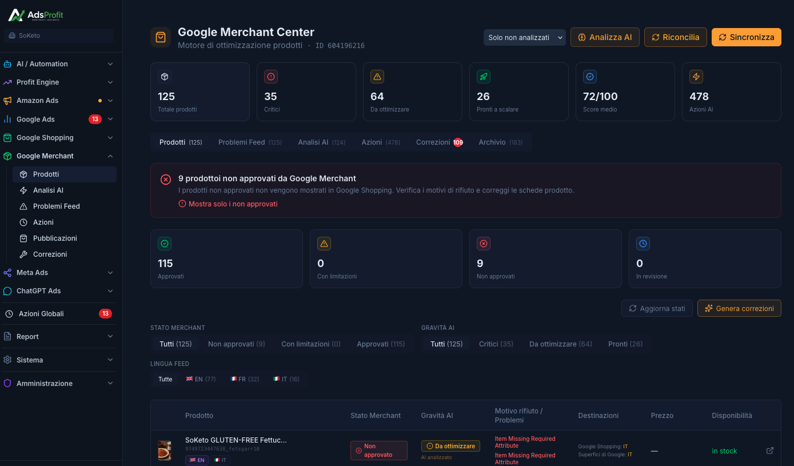
Task: Click the Amministrazione shield icon
Action: tap(7, 384)
